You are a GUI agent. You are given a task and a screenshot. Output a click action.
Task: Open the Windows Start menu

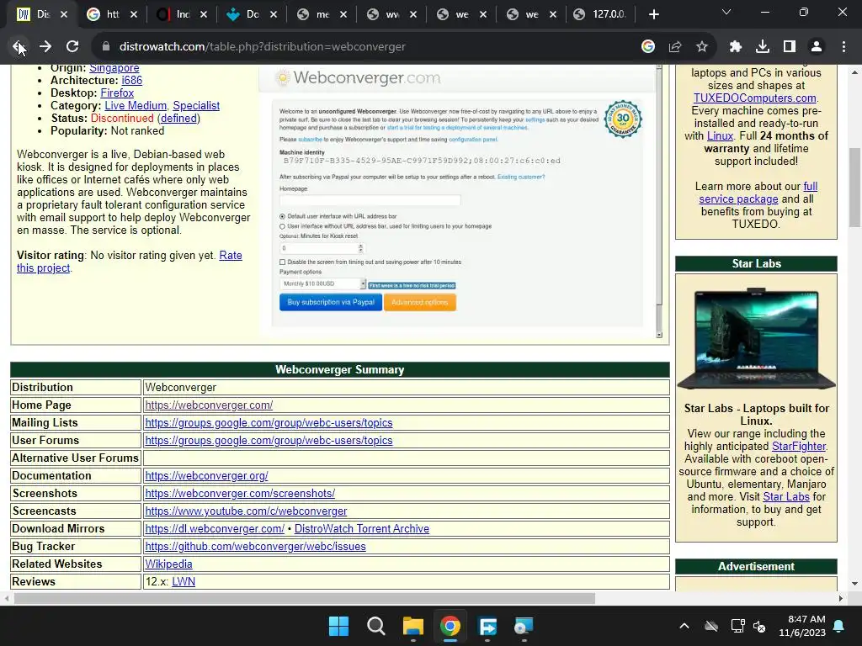click(338, 626)
